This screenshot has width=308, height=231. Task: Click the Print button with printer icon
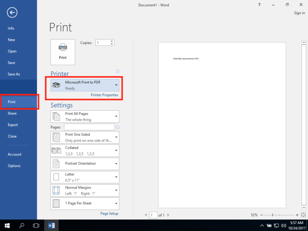pos(62,52)
